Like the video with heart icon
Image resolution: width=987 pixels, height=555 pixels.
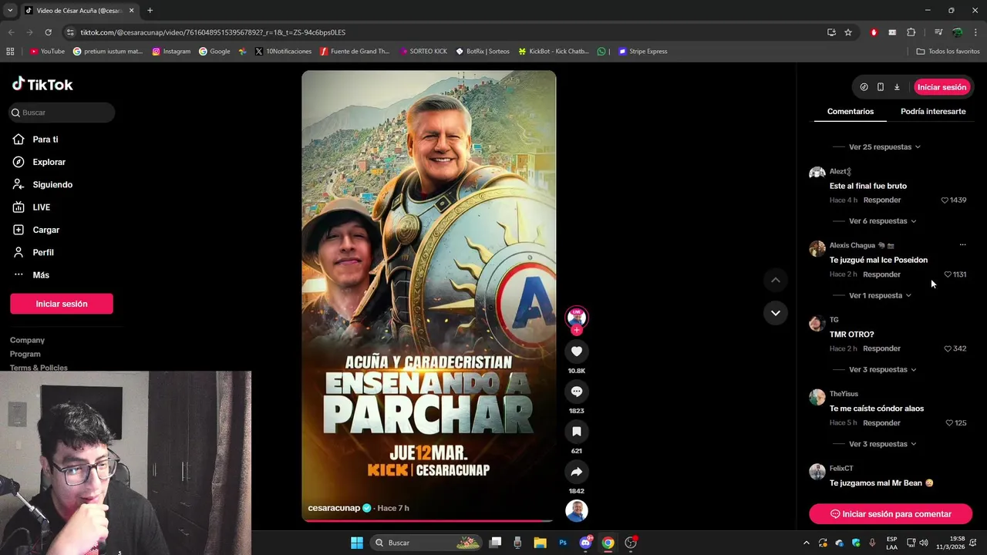pos(577,351)
